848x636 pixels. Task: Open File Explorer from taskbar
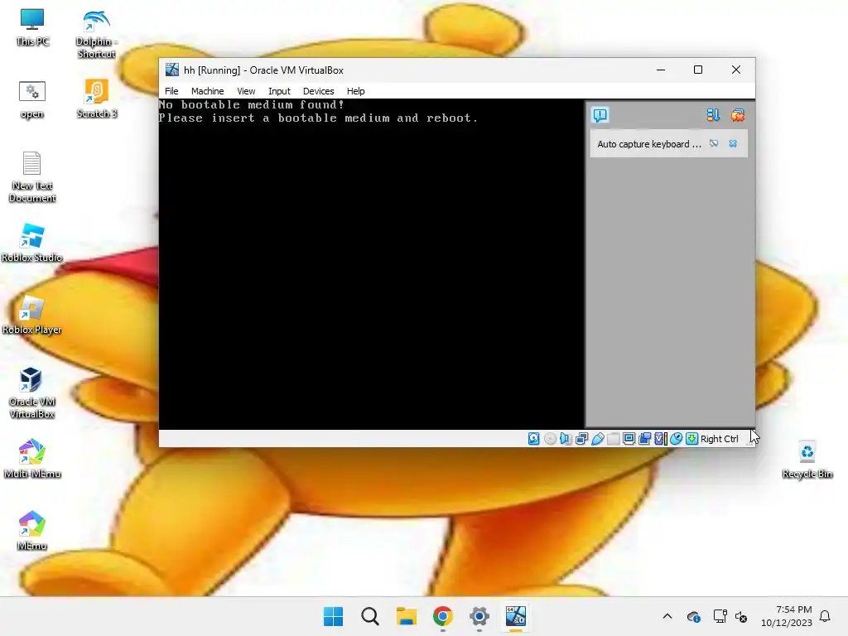[406, 616]
